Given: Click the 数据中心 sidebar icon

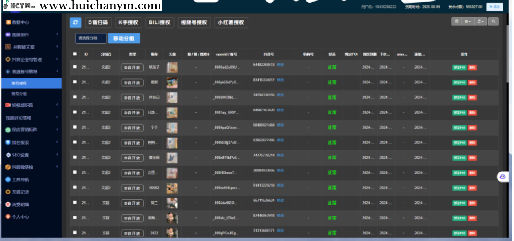Looking at the screenshot, I should tap(8, 22).
